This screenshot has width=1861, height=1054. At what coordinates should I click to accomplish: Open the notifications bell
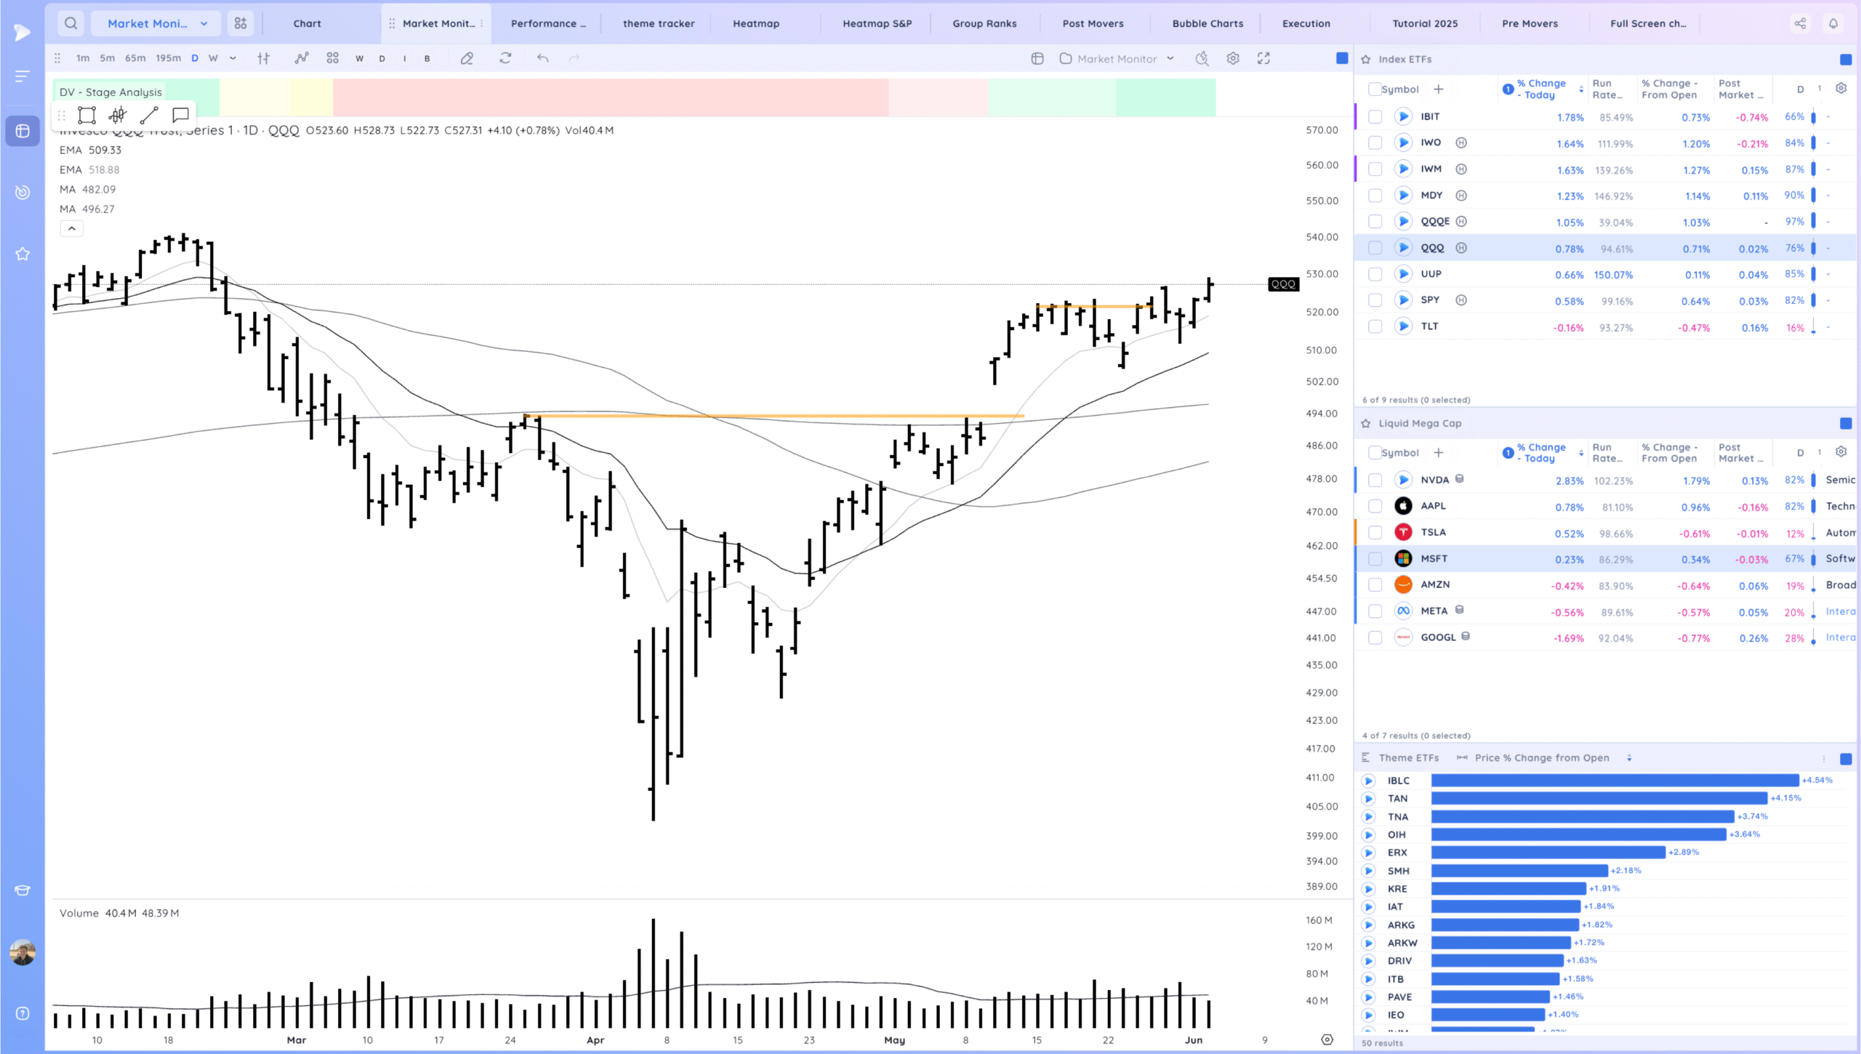click(1833, 23)
